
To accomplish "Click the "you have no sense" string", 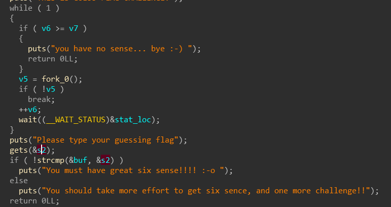I will tap(122, 49).
